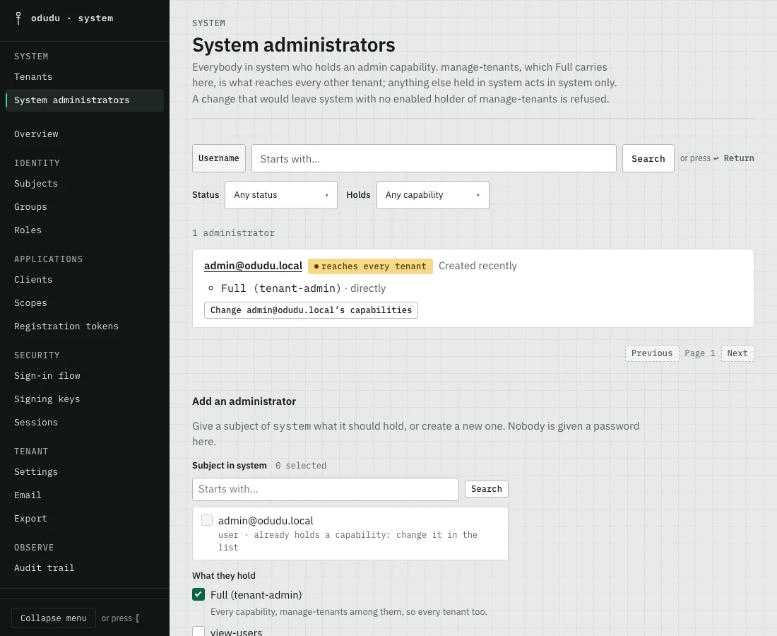Tick the admin@odudu.local subject checkbox
Screen dimensions: 777x636
207,520
